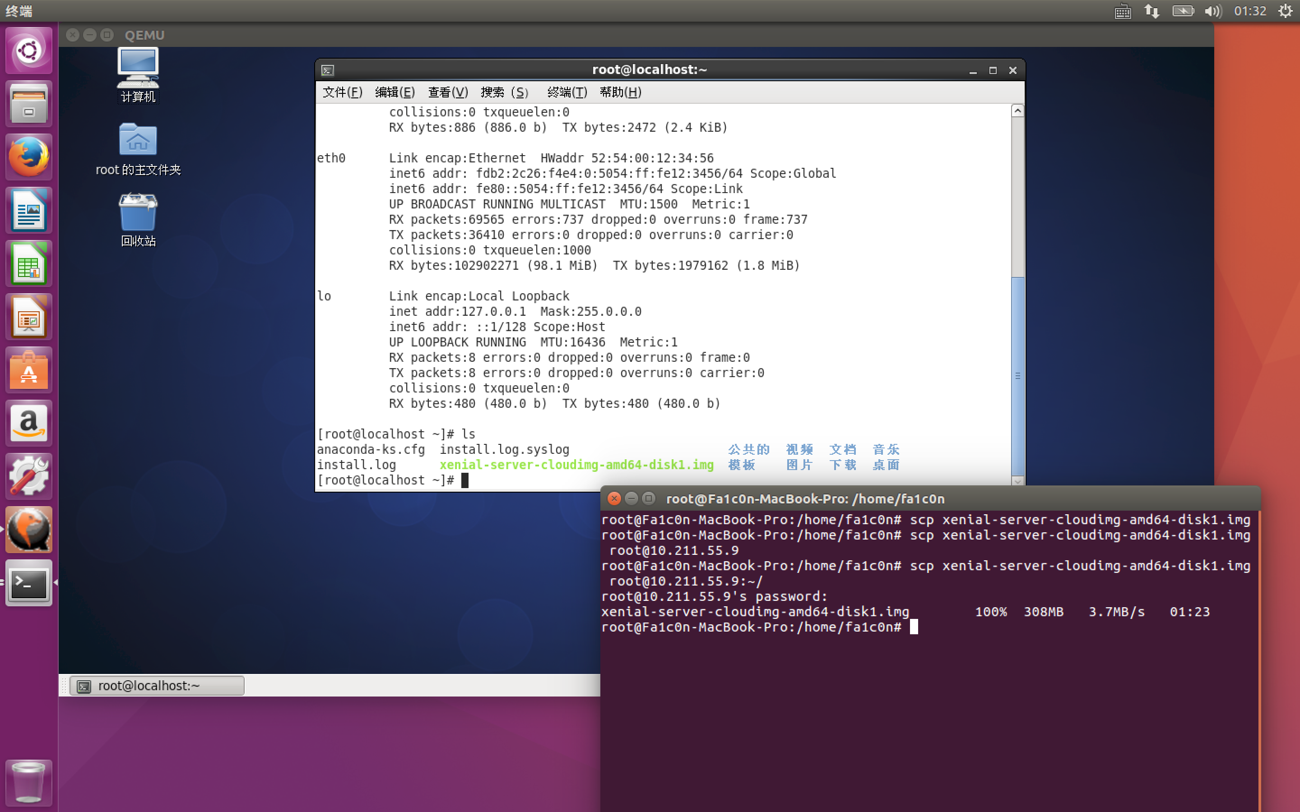This screenshot has width=1300, height=812.
Task: Open the 计算机 desktop icon
Action: coord(138,69)
